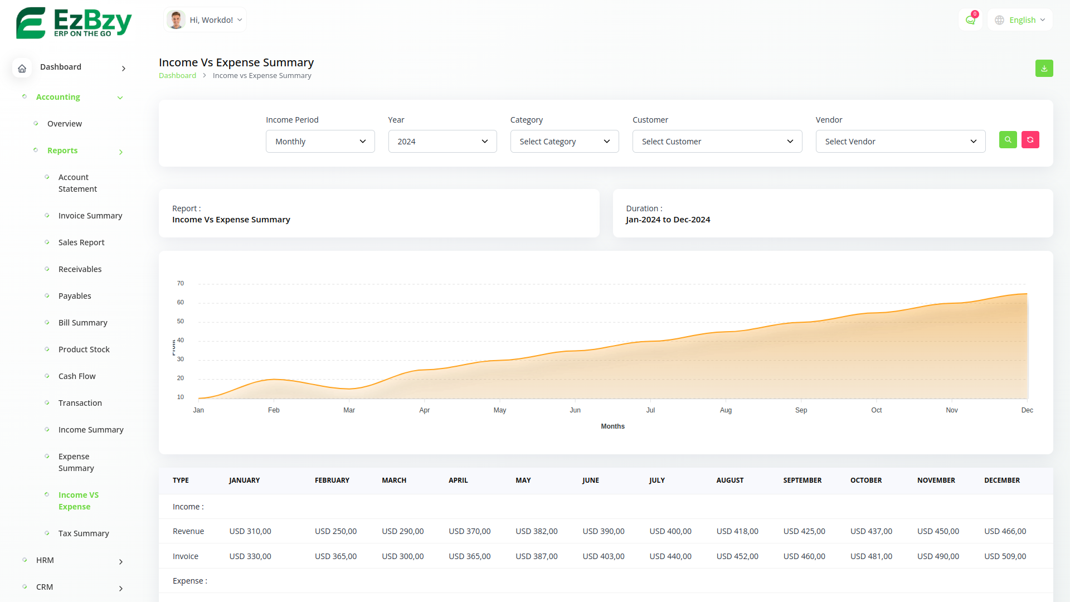1070x602 pixels.
Task: Click the user avatar picture
Action: click(x=176, y=20)
